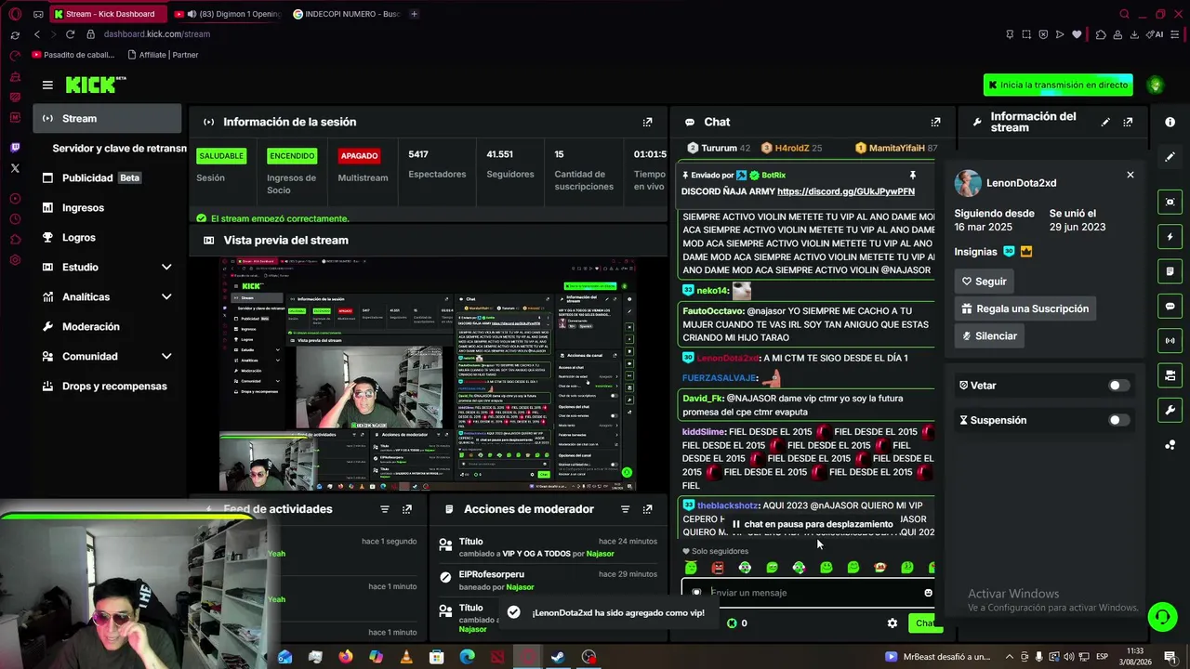The image size is (1190, 669).
Task: Click the stream preview video
Action: (429, 374)
